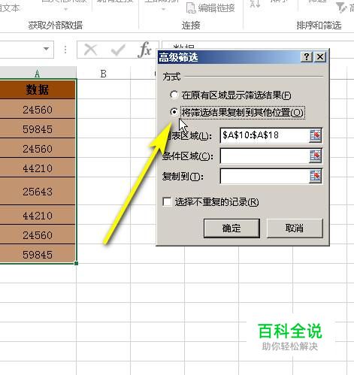This screenshot has width=354, height=375.
Task: Click the help question mark button in dialog
Action: [307, 57]
